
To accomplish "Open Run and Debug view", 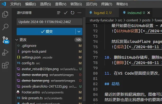I will coord(5,52).
